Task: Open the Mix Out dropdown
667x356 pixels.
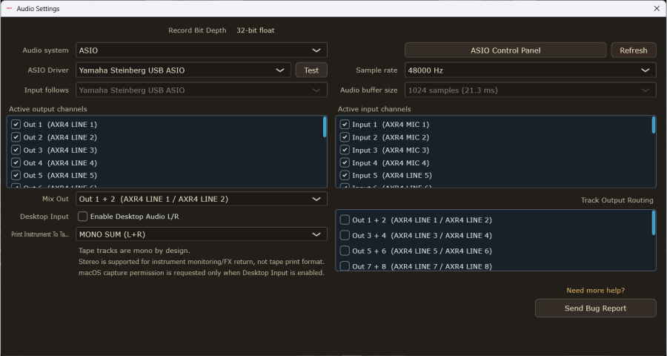Action: coord(201,199)
